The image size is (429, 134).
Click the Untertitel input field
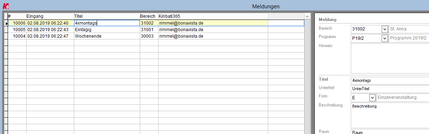coord(390,89)
